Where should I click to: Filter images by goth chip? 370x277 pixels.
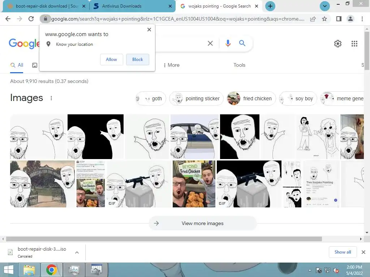click(151, 98)
